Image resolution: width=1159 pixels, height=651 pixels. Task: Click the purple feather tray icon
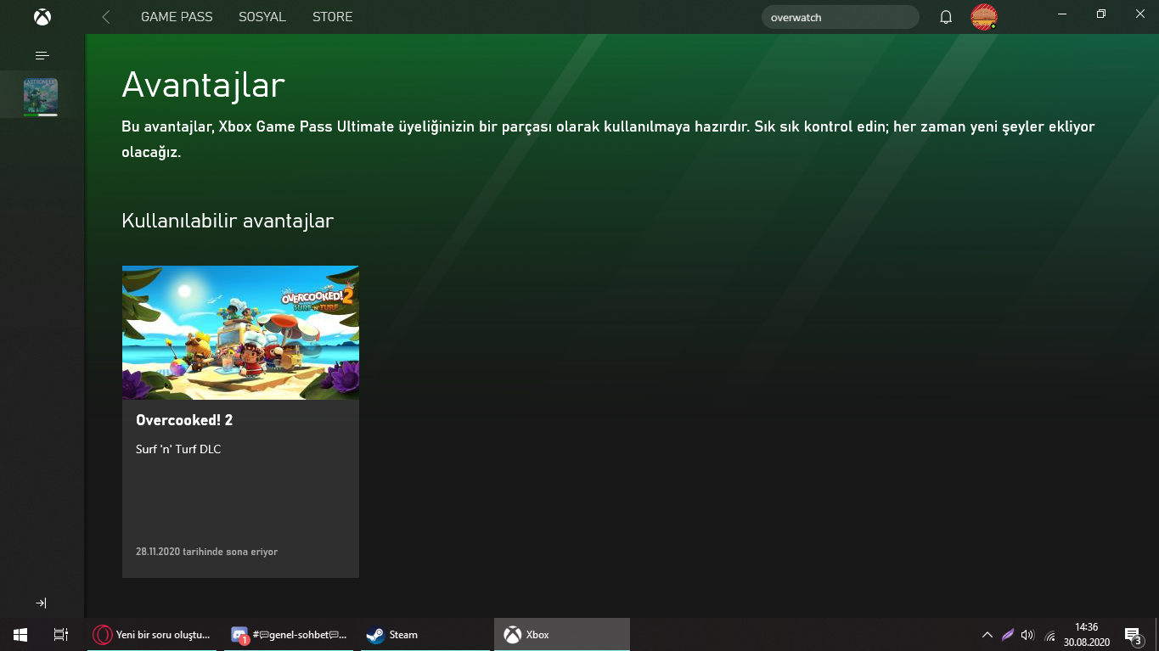(1007, 634)
